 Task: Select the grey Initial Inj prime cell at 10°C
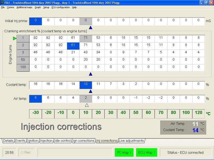click(x=86, y=21)
